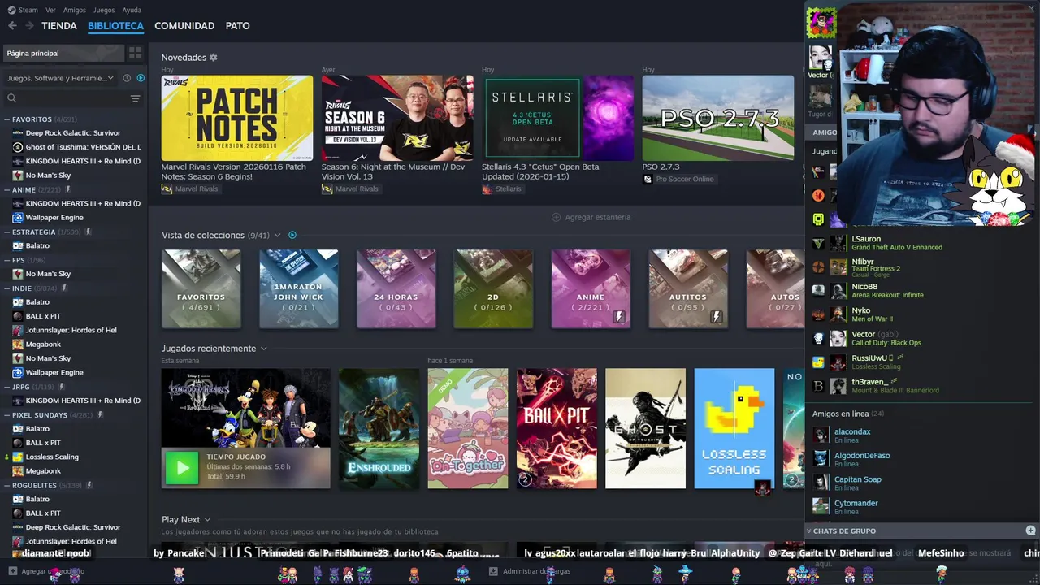
Task: Open the Juegos menu
Action: click(104, 10)
